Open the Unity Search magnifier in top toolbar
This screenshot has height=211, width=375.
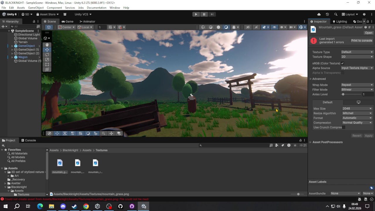click(x=336, y=14)
